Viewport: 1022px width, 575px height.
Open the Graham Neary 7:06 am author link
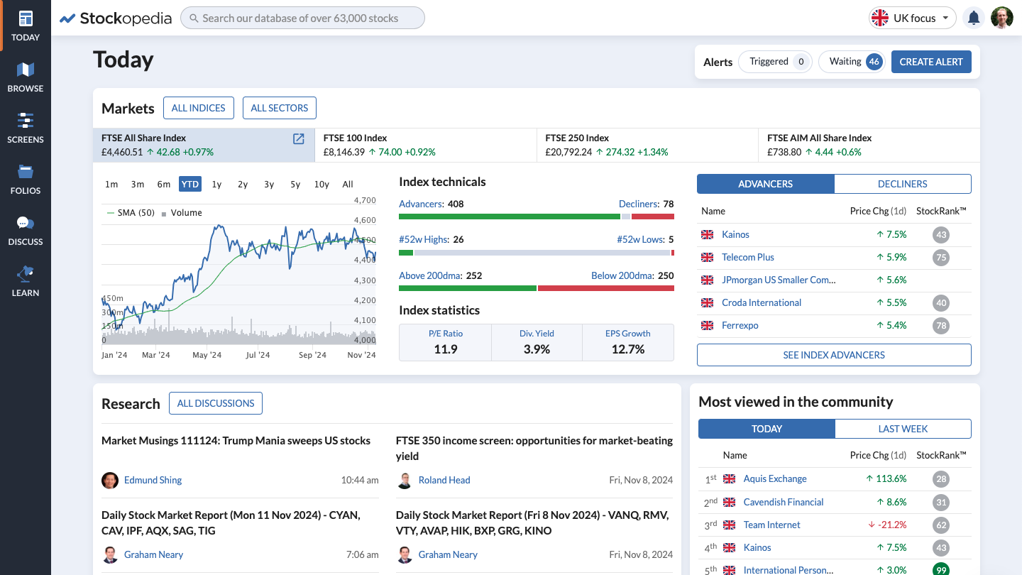tap(153, 554)
